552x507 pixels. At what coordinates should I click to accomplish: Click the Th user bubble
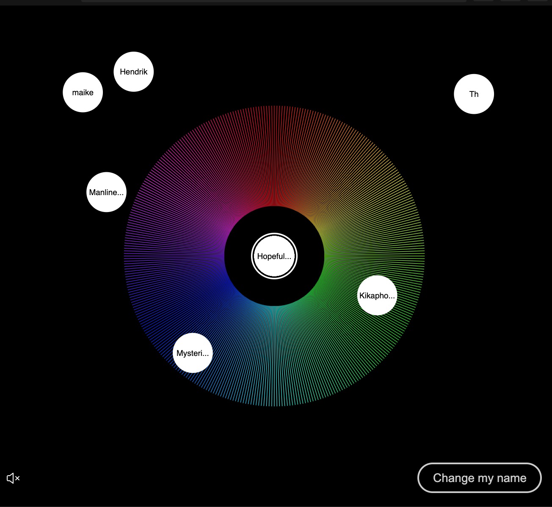pyautogui.click(x=474, y=94)
